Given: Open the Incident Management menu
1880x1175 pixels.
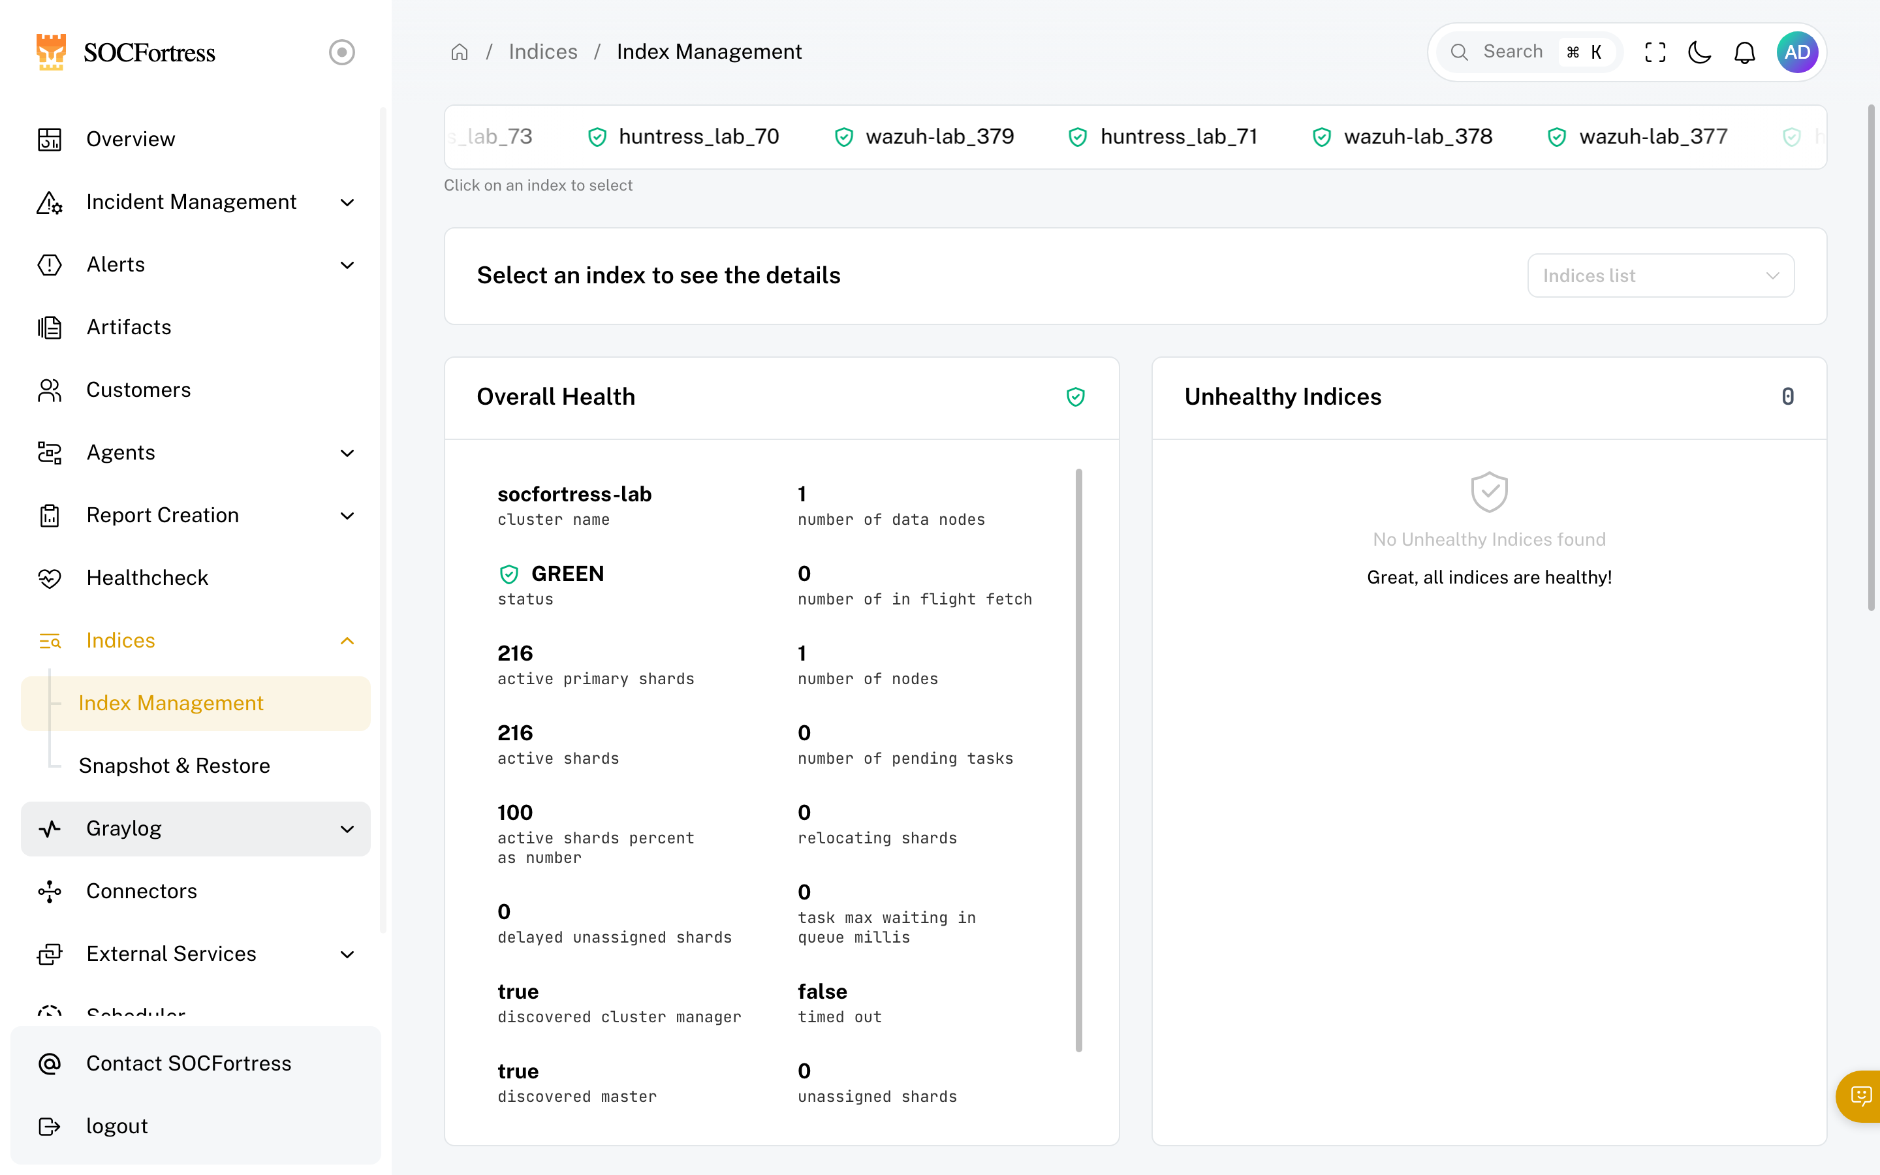Looking at the screenshot, I should point(191,202).
